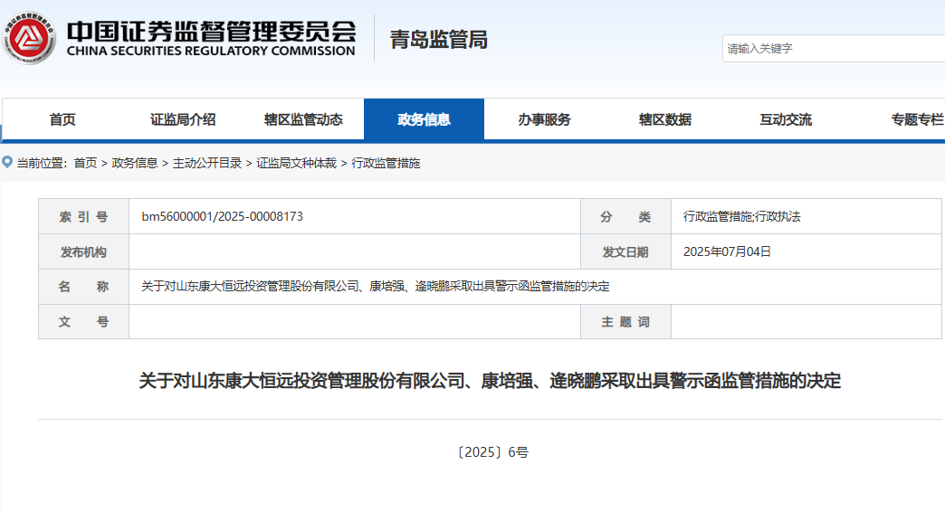Open the 证监局介绍 navigation tab
This screenshot has height=512, width=945.
183,119
